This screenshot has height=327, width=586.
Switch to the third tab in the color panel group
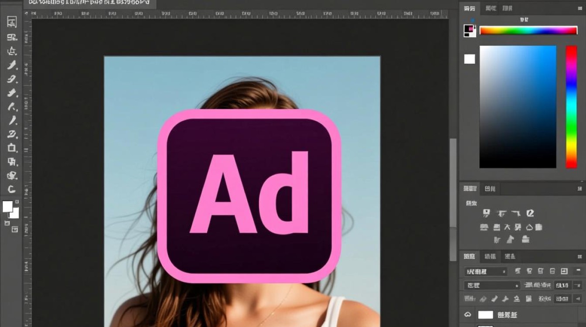click(507, 8)
